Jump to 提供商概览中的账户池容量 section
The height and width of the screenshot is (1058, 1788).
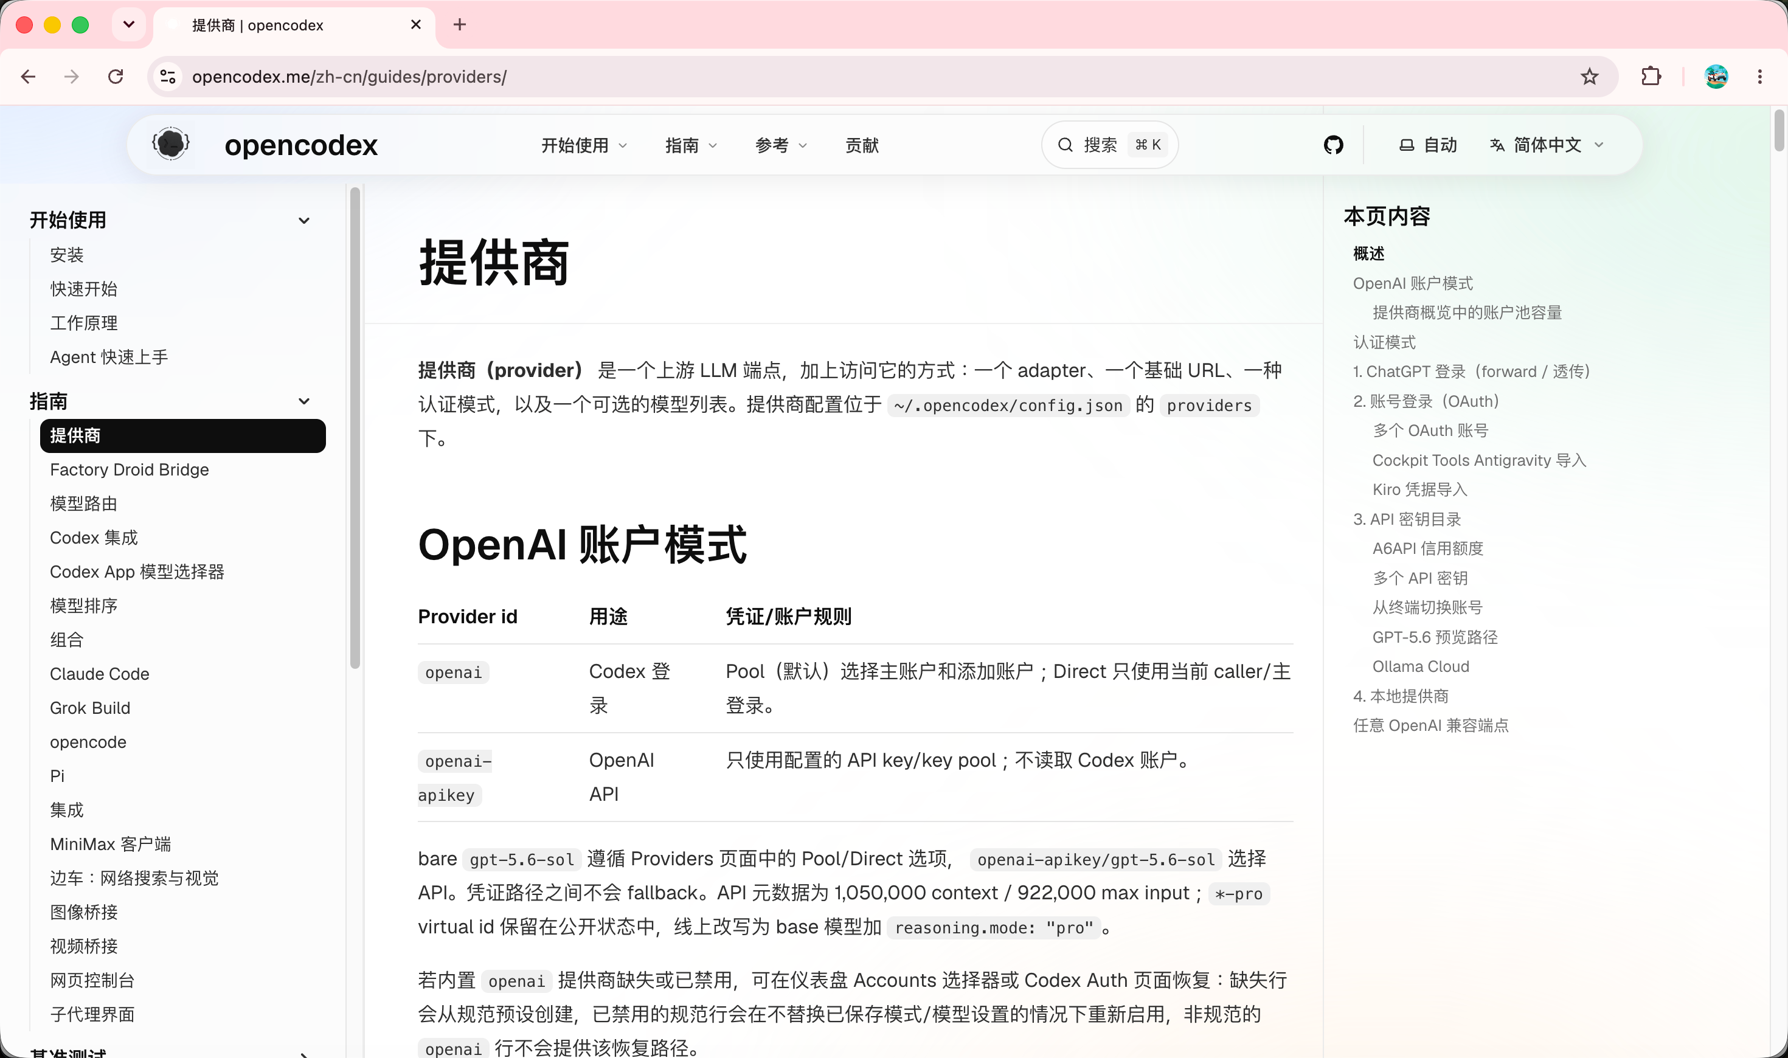point(1467,313)
